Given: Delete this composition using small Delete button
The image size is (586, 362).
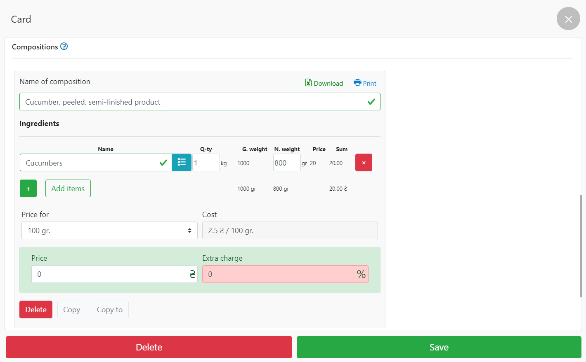Looking at the screenshot, I should point(36,310).
